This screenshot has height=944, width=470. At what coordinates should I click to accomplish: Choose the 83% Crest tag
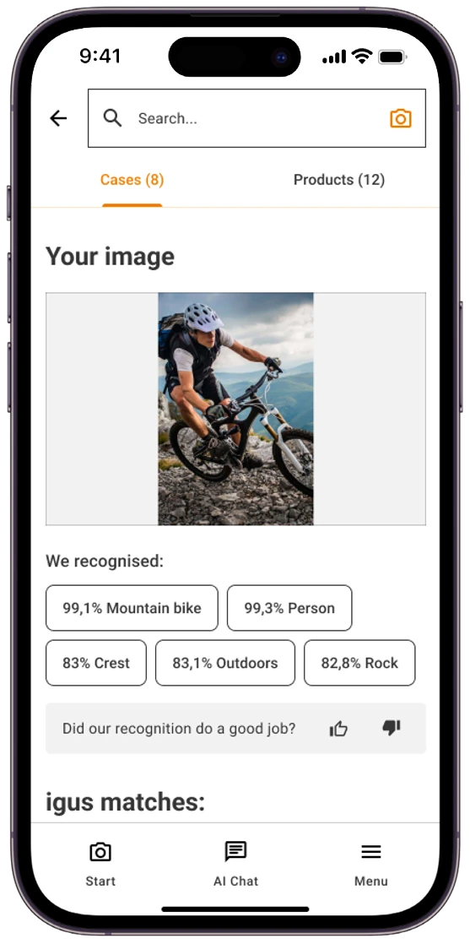click(x=96, y=663)
